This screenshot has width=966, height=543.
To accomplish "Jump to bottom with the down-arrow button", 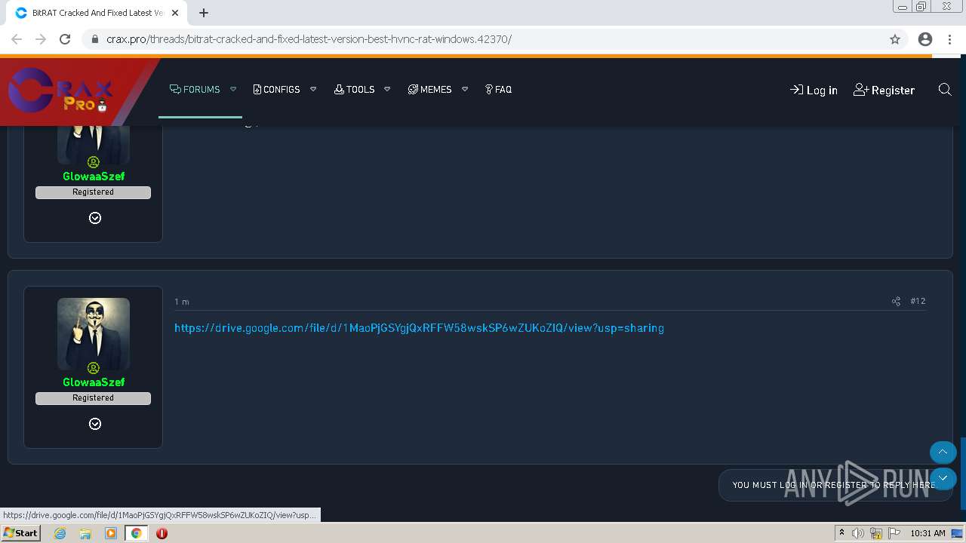I will pos(943,478).
